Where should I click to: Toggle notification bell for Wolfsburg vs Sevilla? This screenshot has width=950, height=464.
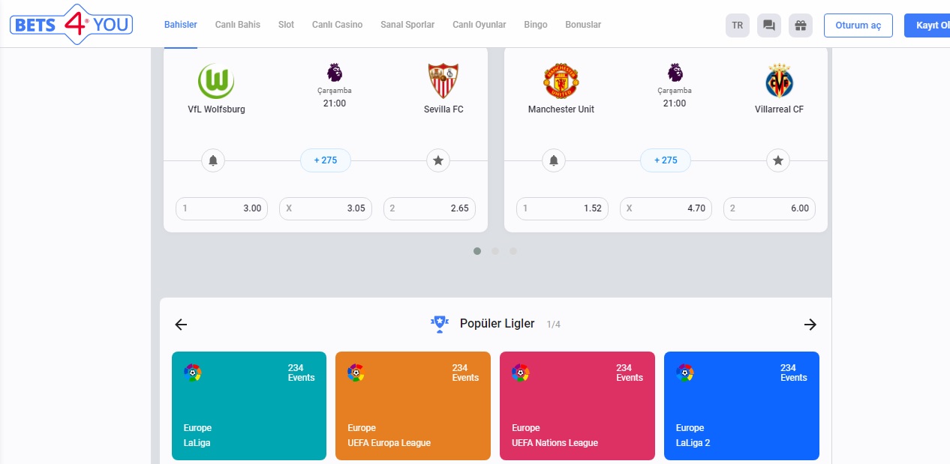point(213,160)
